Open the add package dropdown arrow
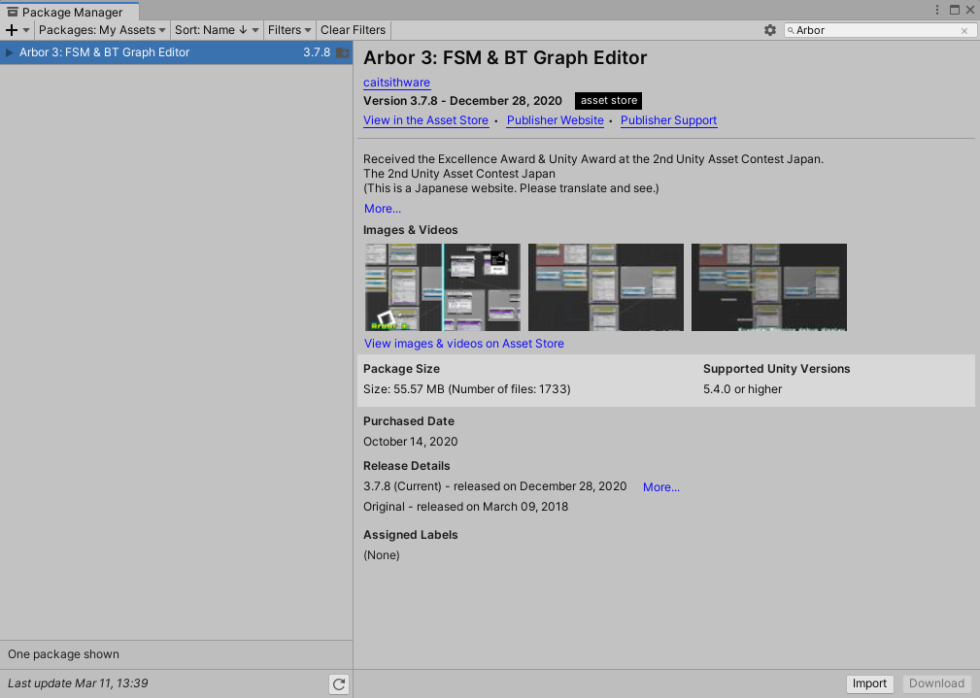 [25, 30]
